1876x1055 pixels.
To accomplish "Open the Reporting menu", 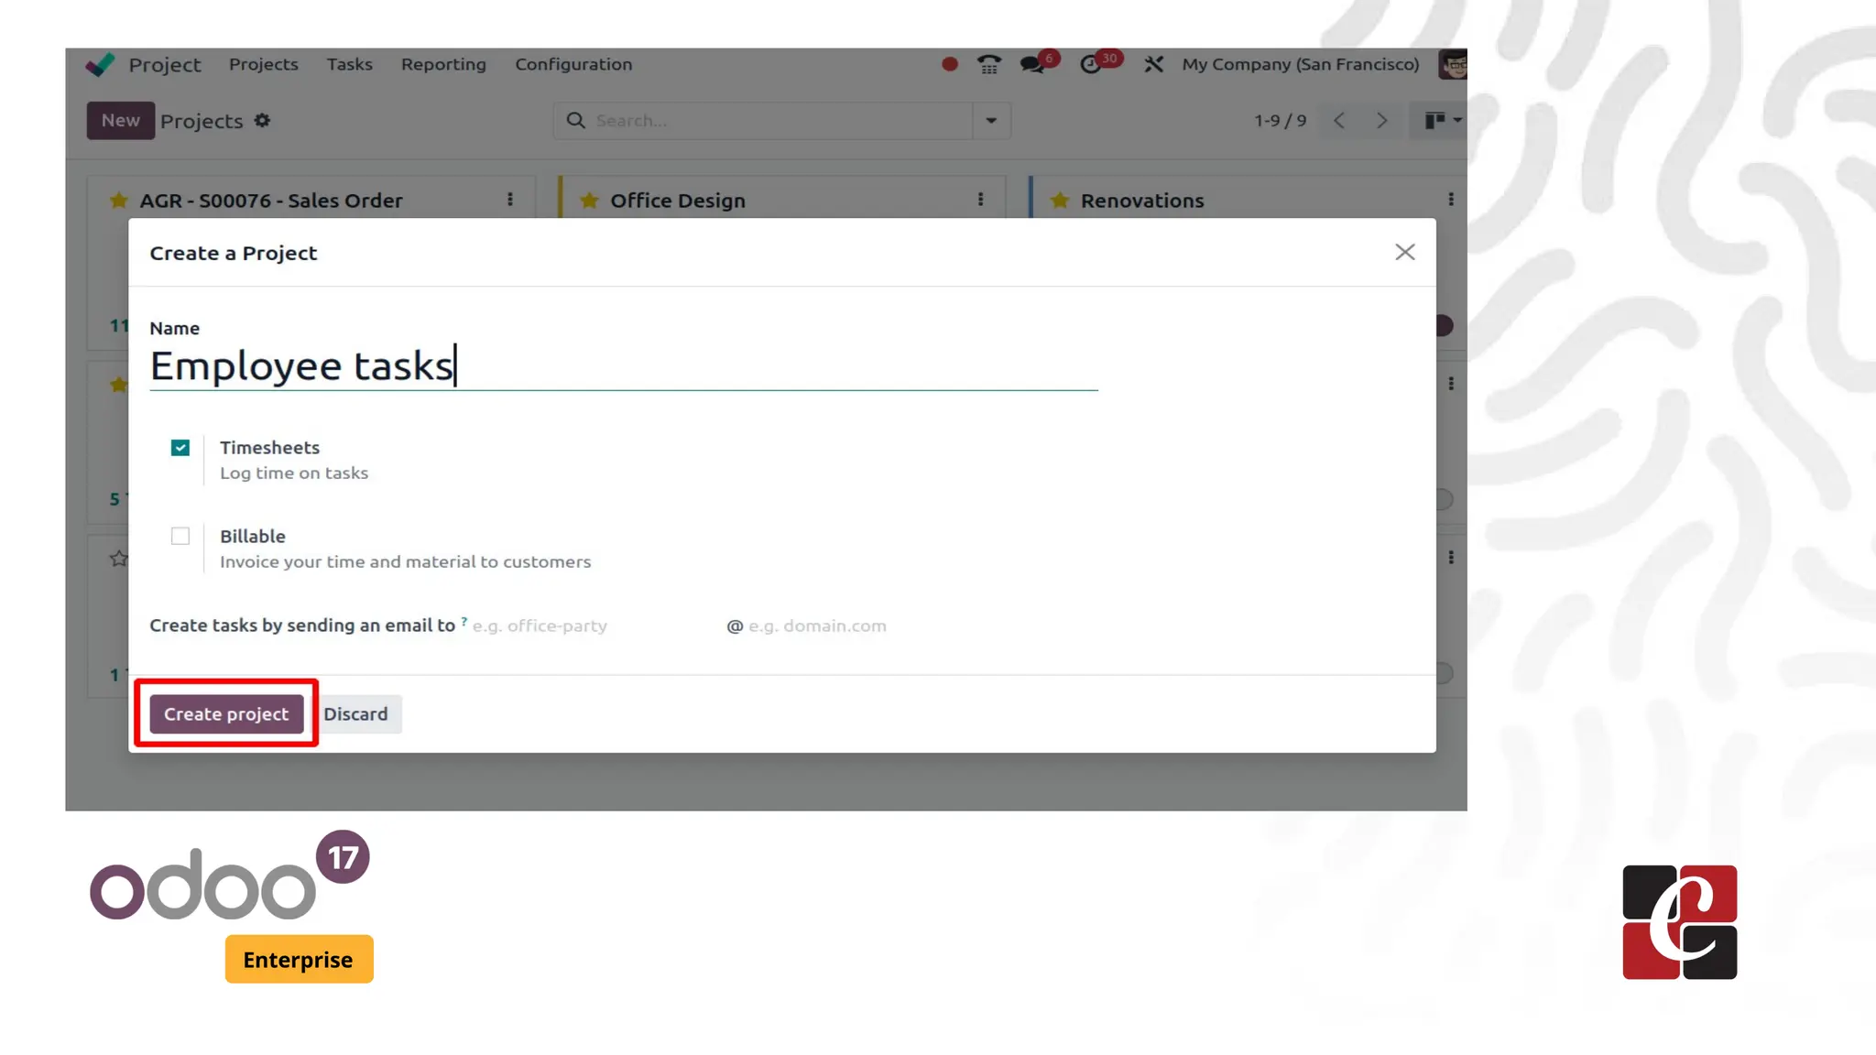I will pos(443,64).
